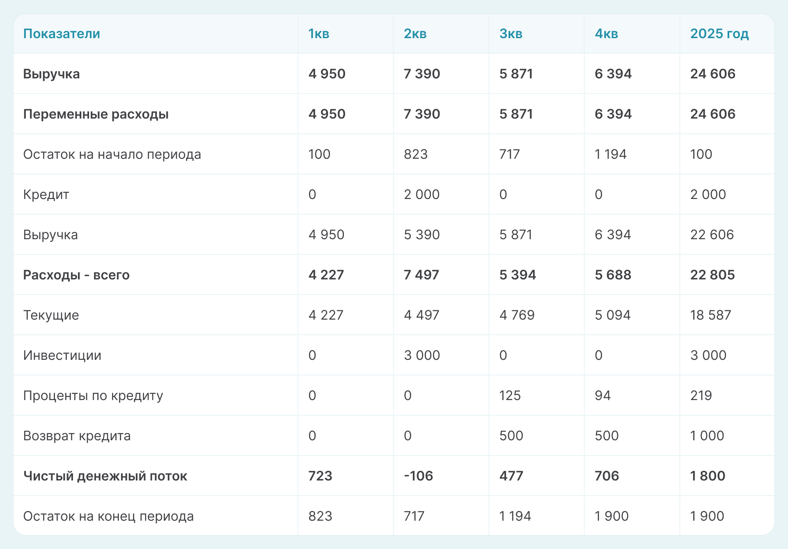Click the 1кв column header
788x549 pixels.
(x=319, y=34)
